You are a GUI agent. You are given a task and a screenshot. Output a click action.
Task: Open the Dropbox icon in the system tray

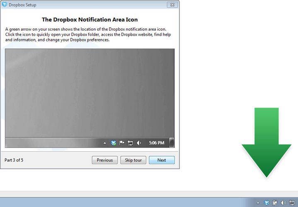coord(267,202)
